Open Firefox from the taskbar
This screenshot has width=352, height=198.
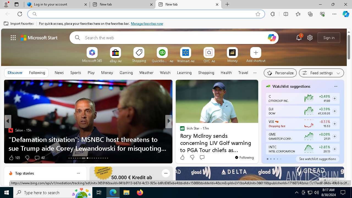pos(140,193)
